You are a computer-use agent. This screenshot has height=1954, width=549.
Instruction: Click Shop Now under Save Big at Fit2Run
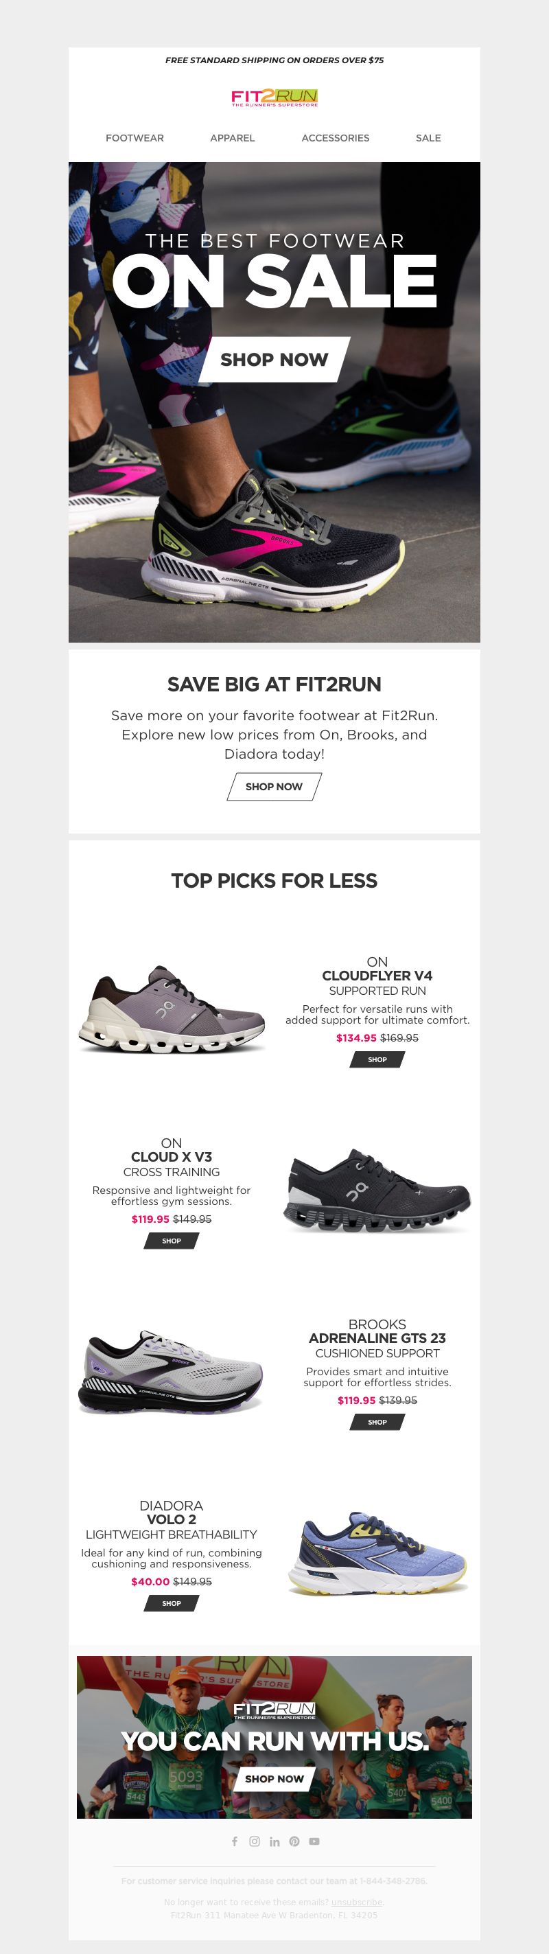[274, 787]
